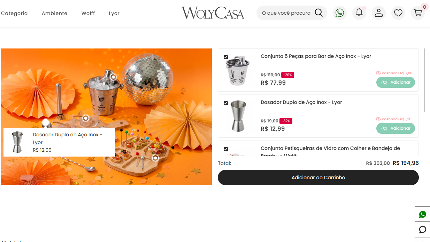Image resolution: width=430 pixels, height=242 pixels.
Task: Click the search magnifier icon
Action: pyautogui.click(x=318, y=13)
